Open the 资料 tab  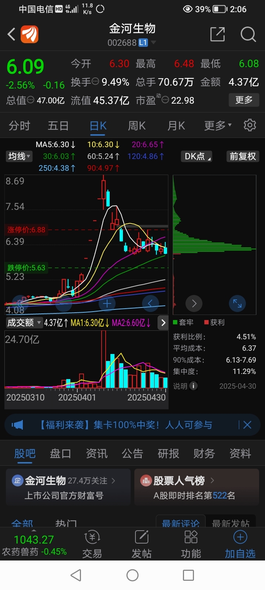pos(240,453)
